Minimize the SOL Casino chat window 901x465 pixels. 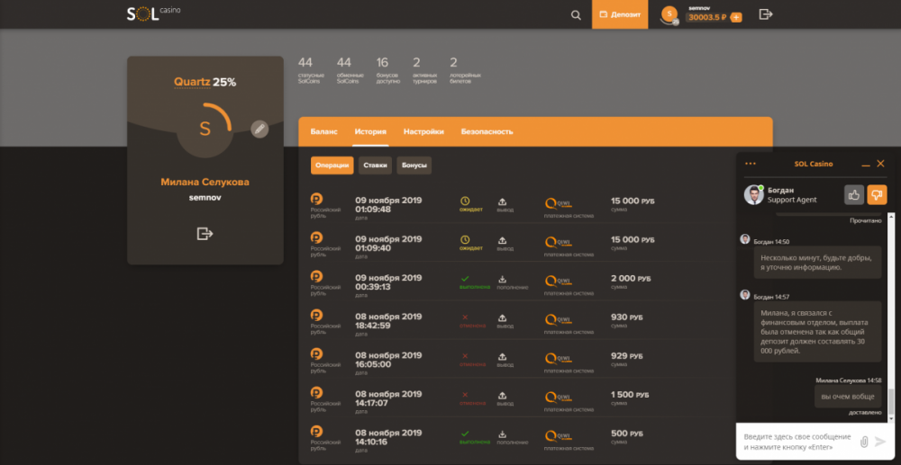pyautogui.click(x=866, y=165)
